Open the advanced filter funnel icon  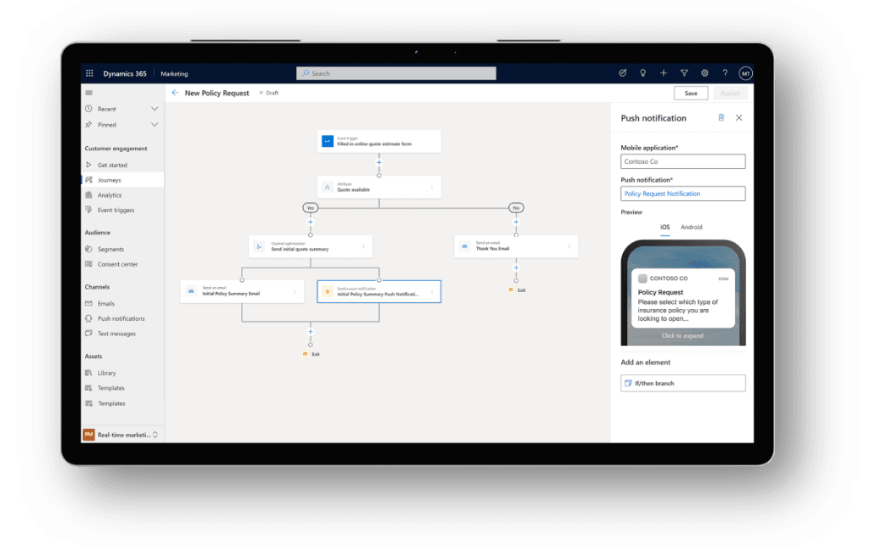click(684, 73)
